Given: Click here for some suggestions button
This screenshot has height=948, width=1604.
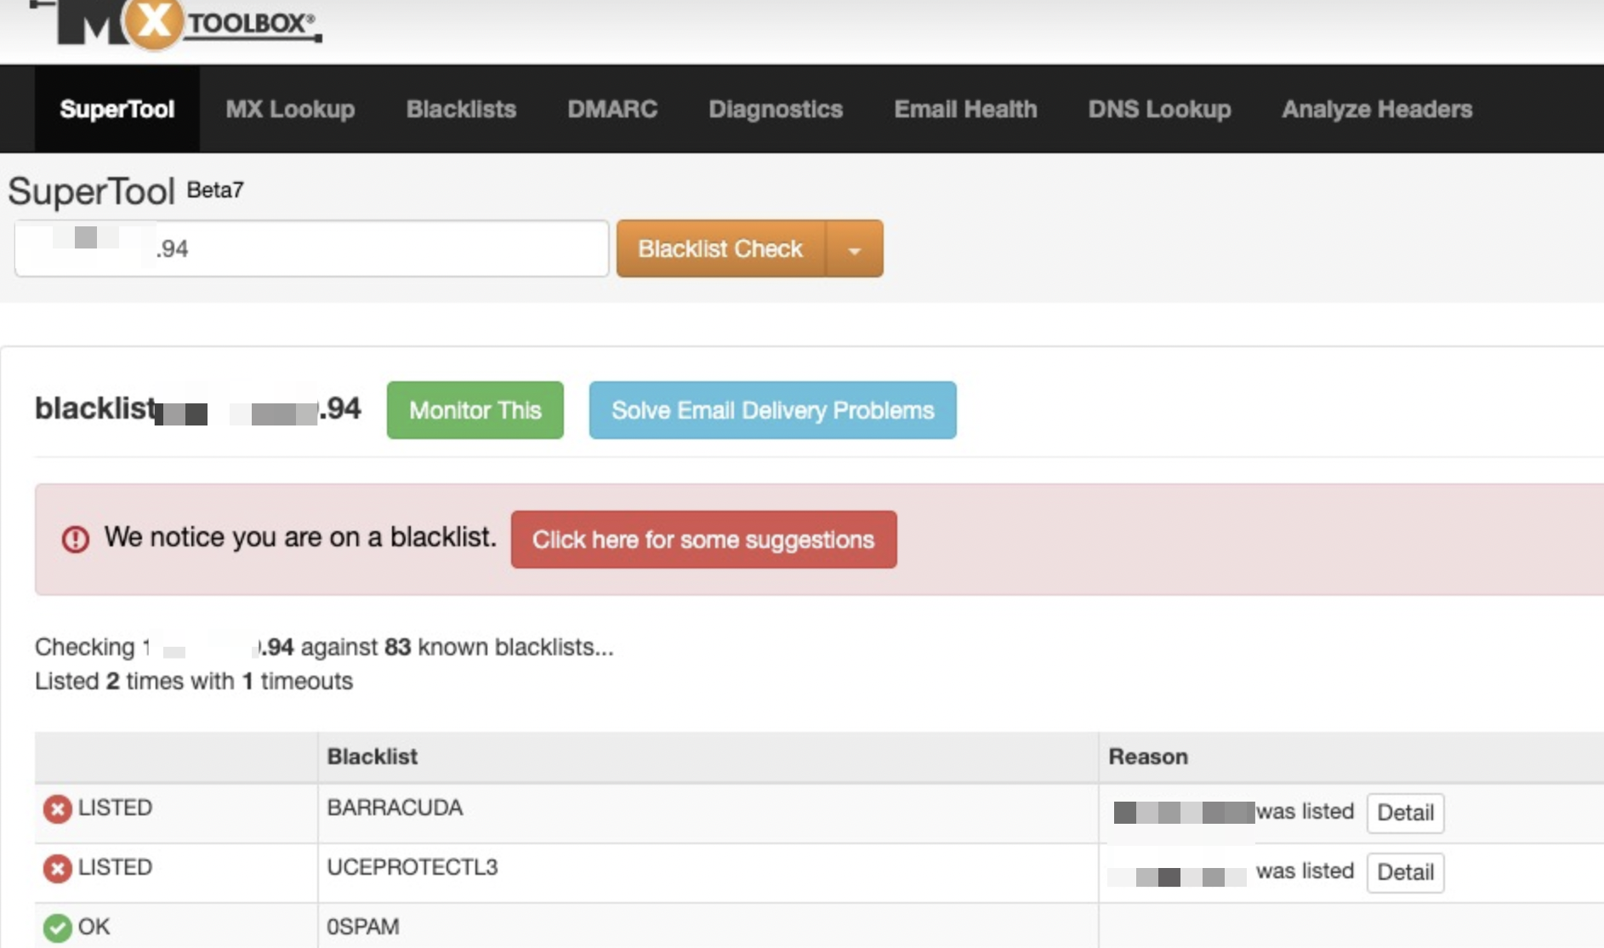Looking at the screenshot, I should click(703, 540).
